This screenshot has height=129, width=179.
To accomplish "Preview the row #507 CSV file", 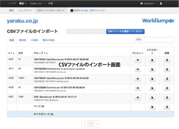I will 138,60.
